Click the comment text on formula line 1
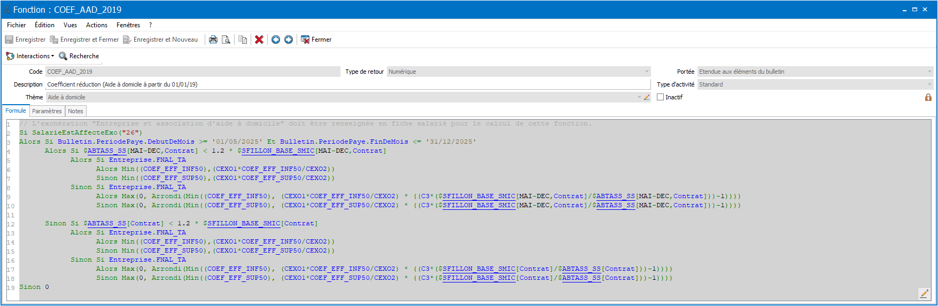 pos(305,123)
